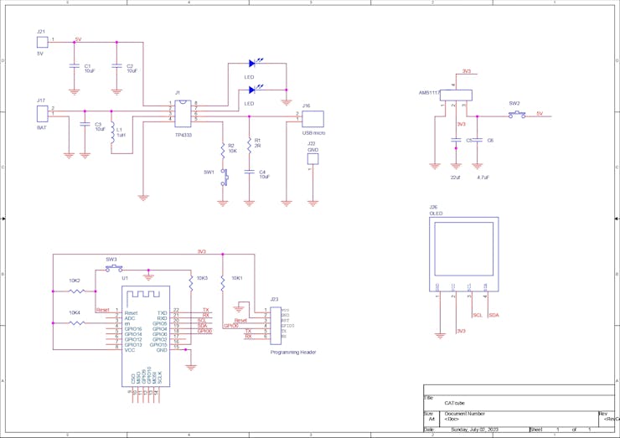620x438 pixels.
Task: Select the U1 WiFi module body
Action: [x=146, y=336]
